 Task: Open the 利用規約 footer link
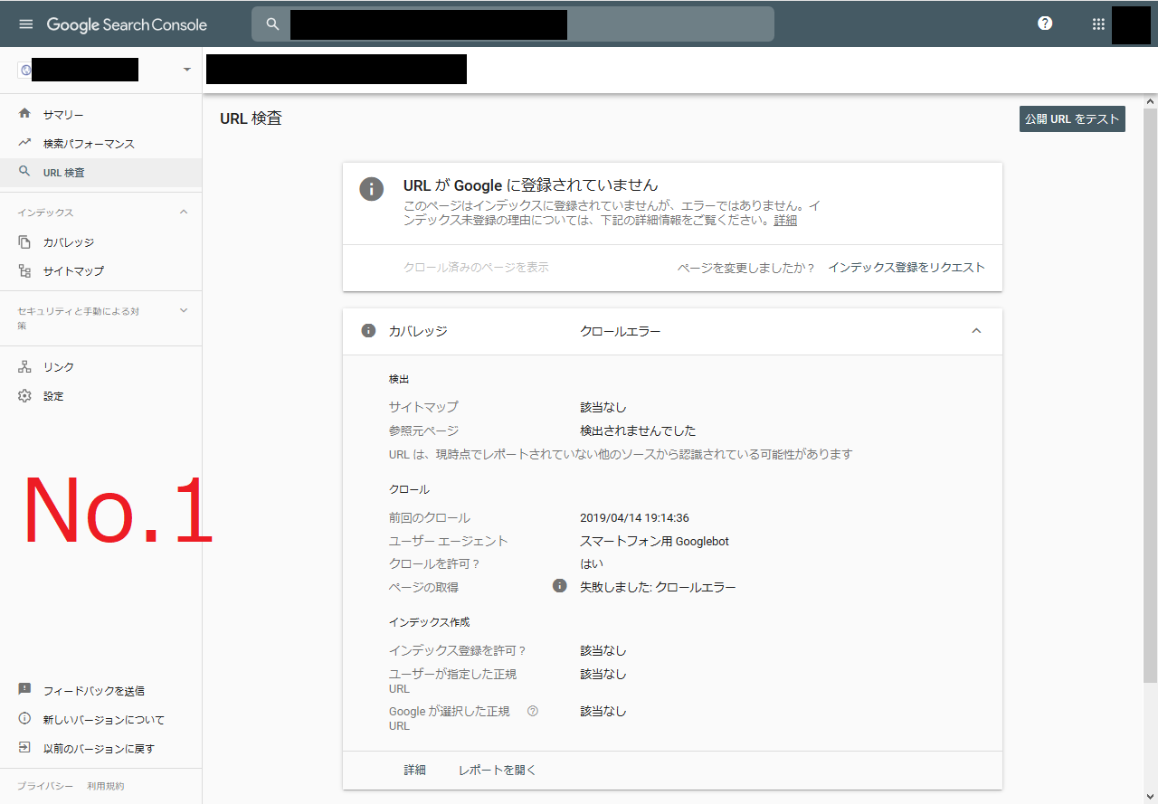click(x=106, y=786)
